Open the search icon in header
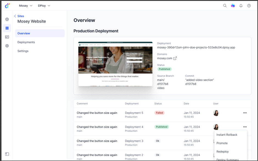This screenshot has height=161, width=258. (x=225, y=5)
